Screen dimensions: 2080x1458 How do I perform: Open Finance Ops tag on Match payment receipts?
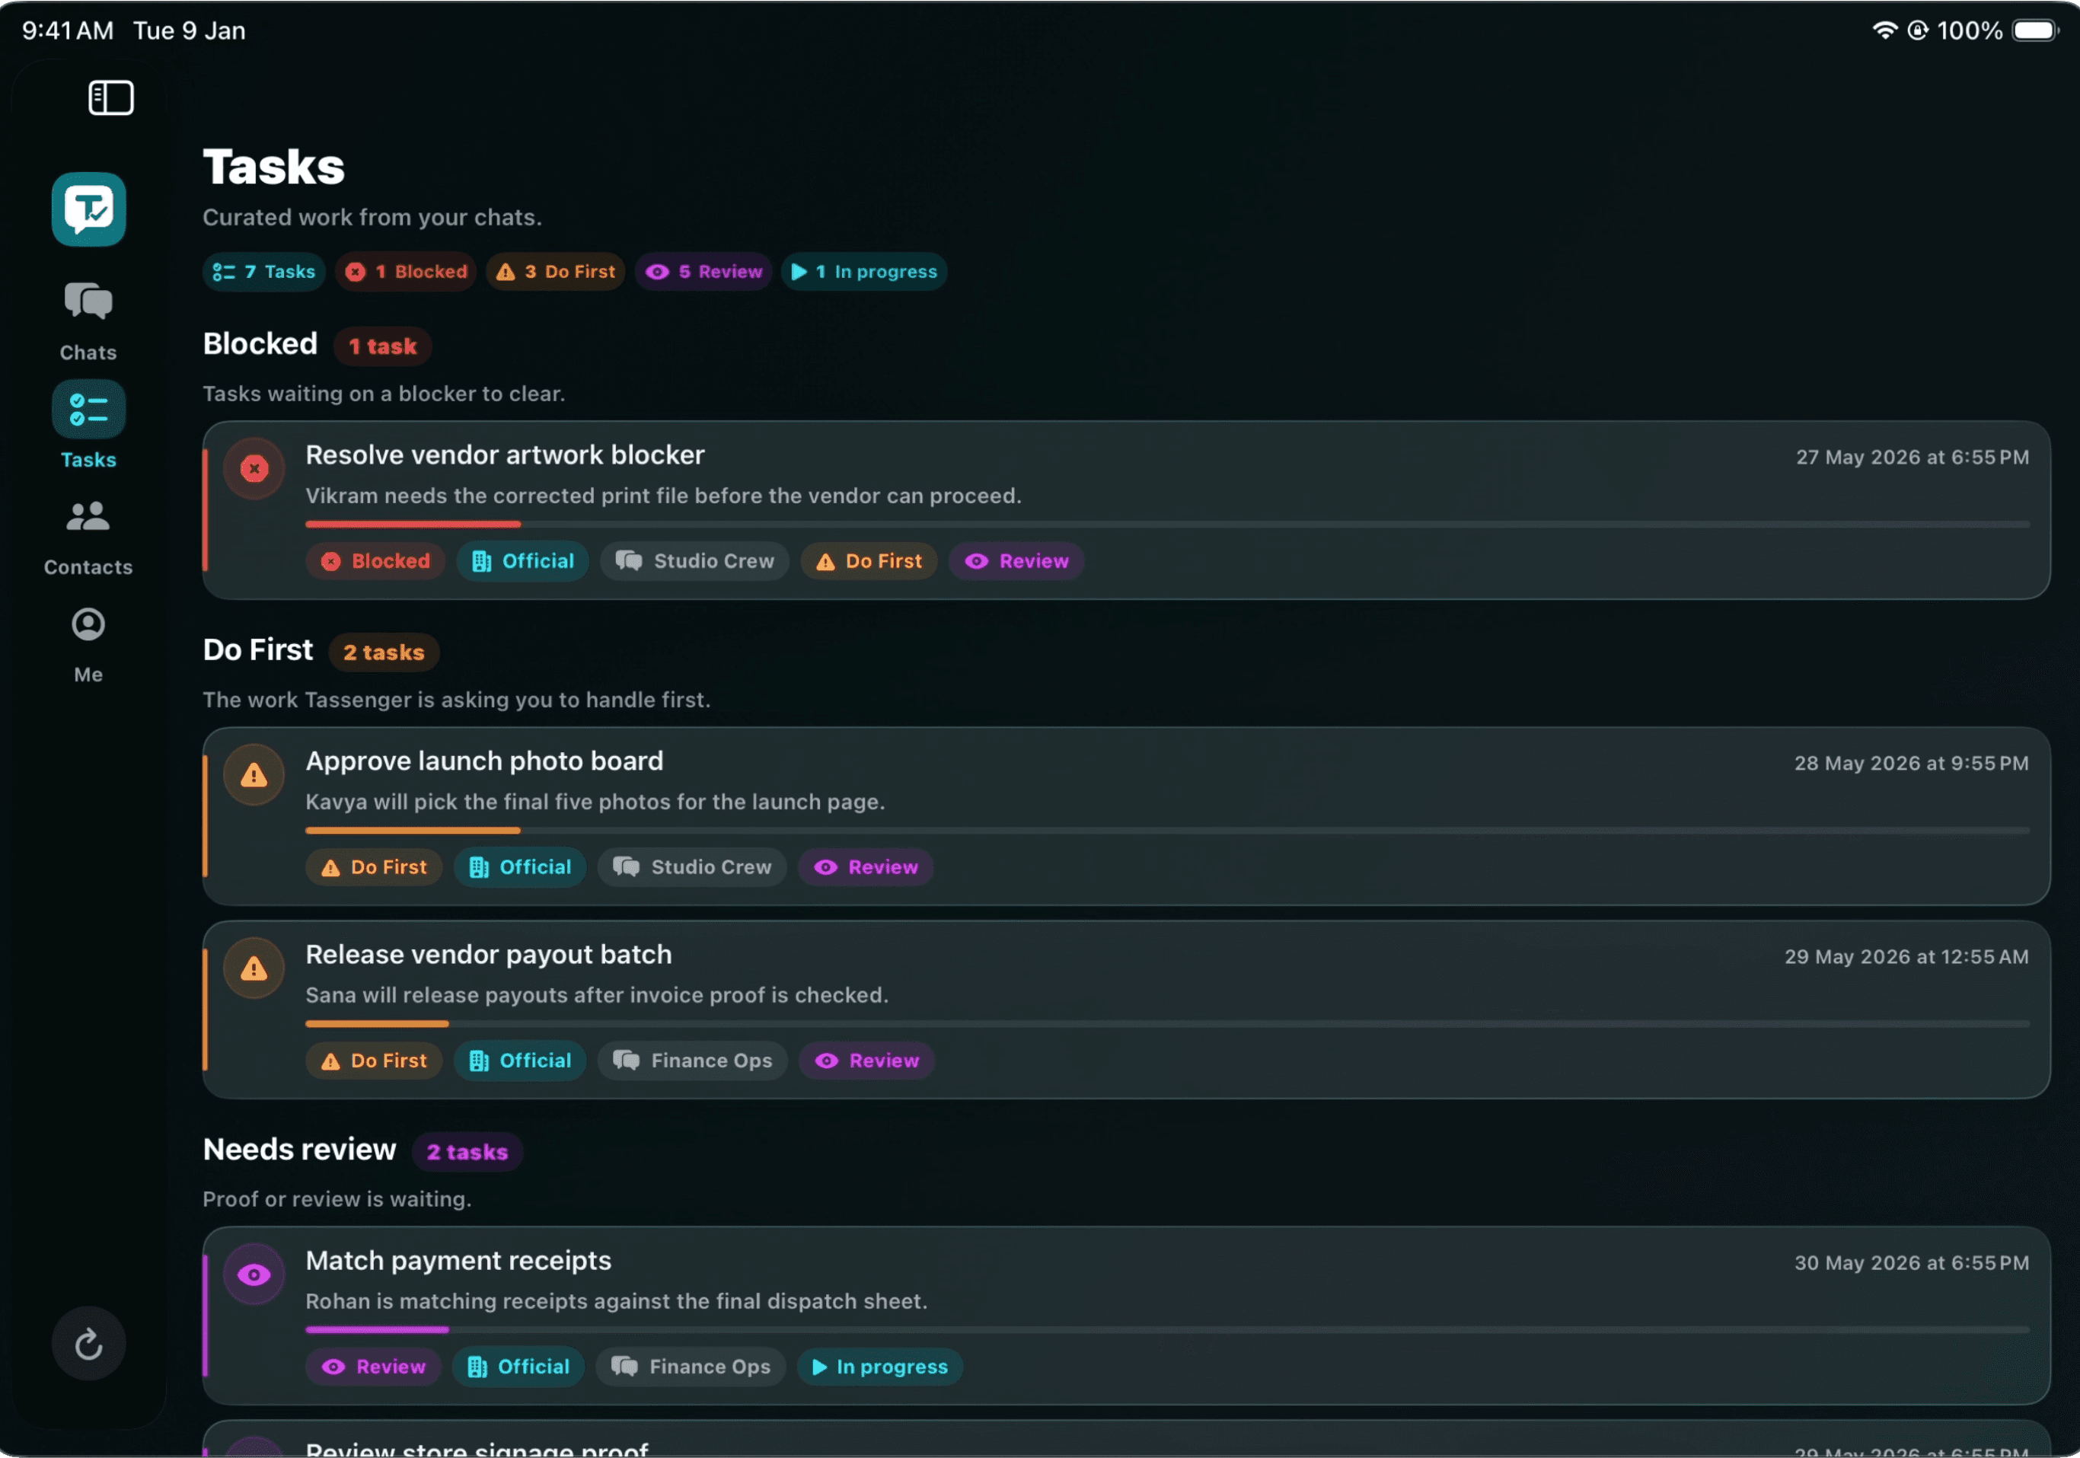click(691, 1367)
